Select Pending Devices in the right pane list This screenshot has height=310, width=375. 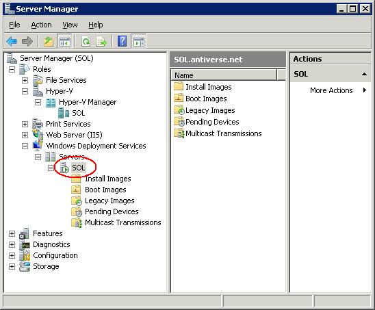coord(212,122)
